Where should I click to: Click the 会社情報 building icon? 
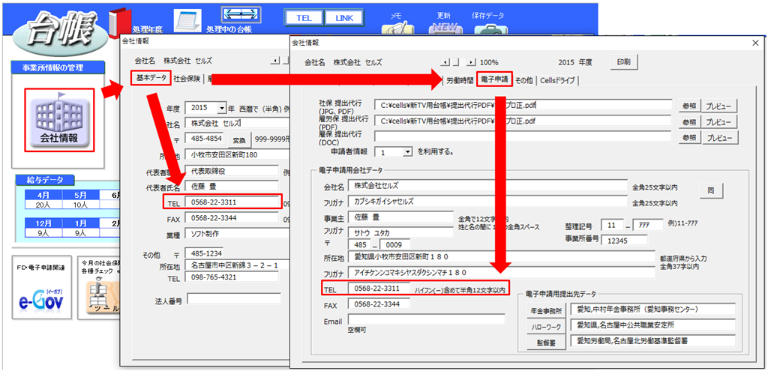(x=59, y=119)
